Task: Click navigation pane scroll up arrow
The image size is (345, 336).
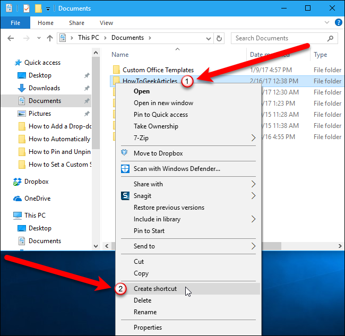Action: (x=96, y=53)
